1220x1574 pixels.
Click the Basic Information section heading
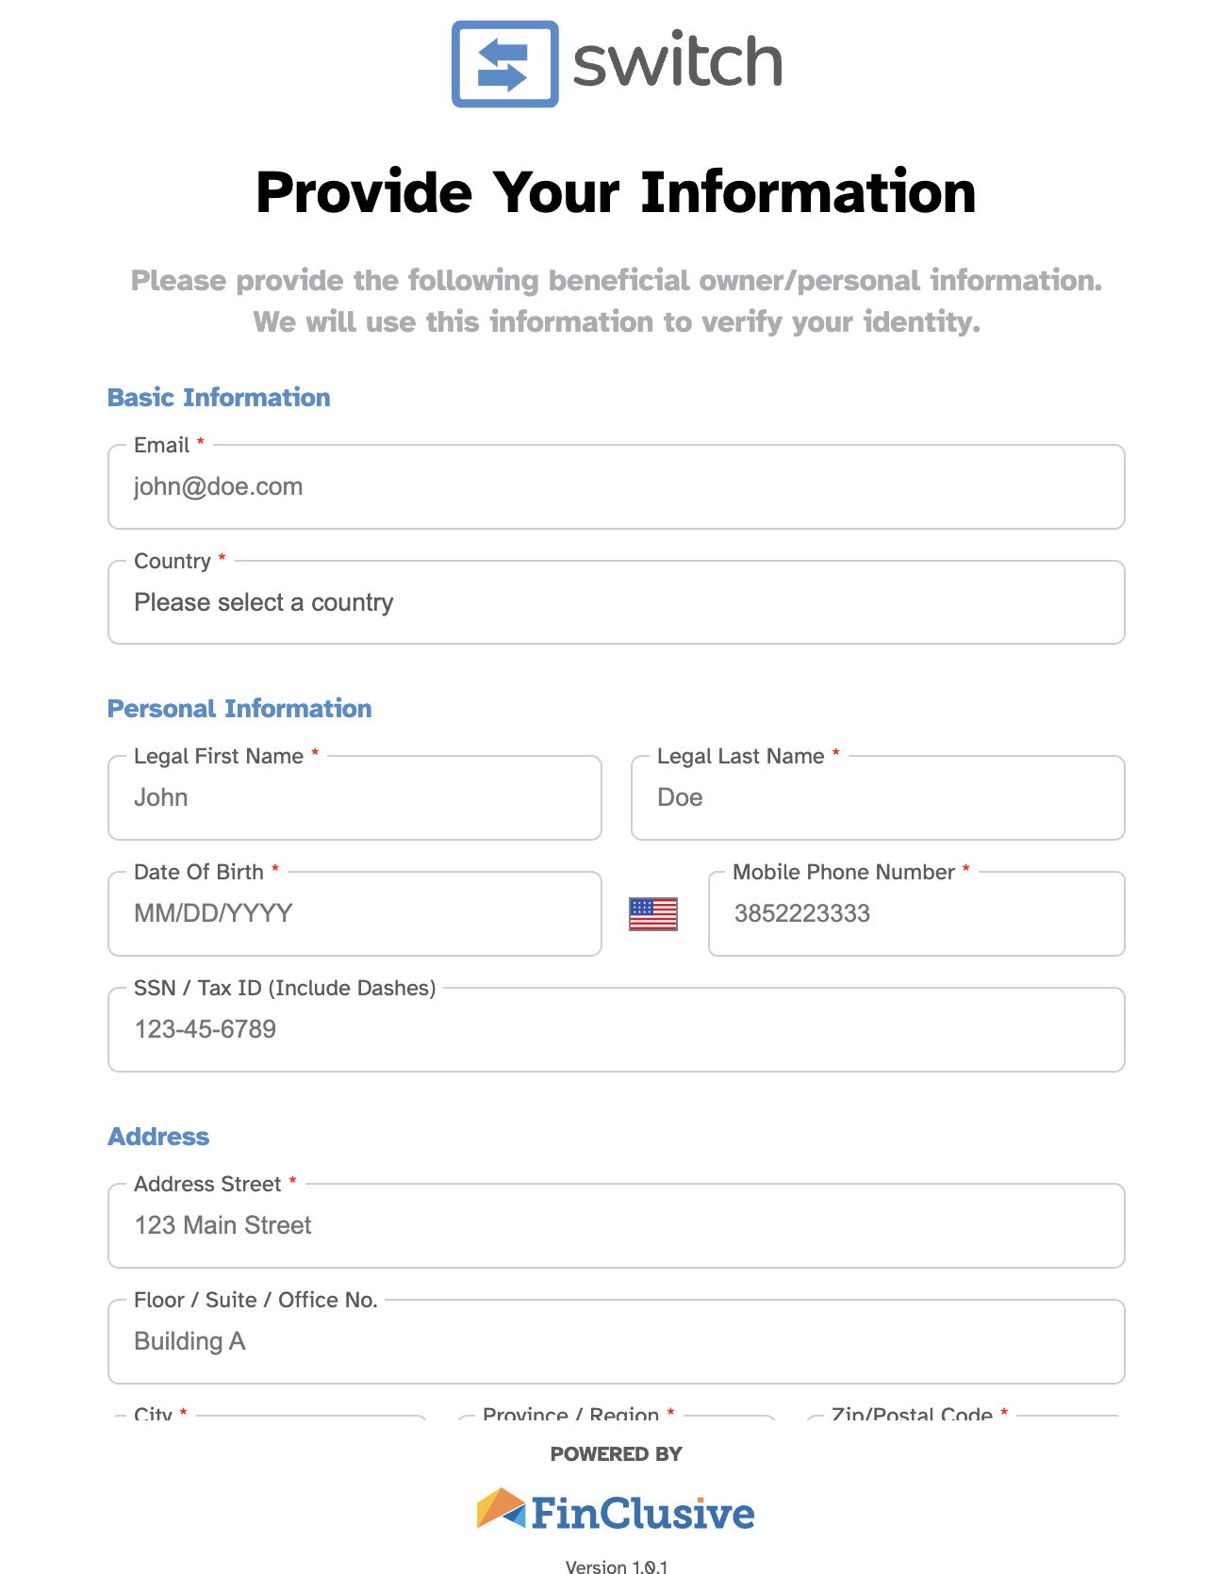(219, 397)
